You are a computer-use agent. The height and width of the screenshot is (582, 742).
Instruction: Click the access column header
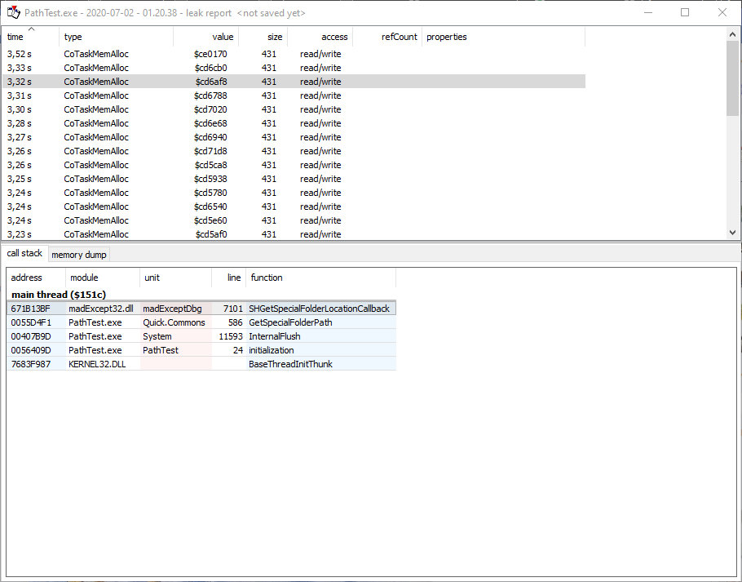(x=320, y=37)
